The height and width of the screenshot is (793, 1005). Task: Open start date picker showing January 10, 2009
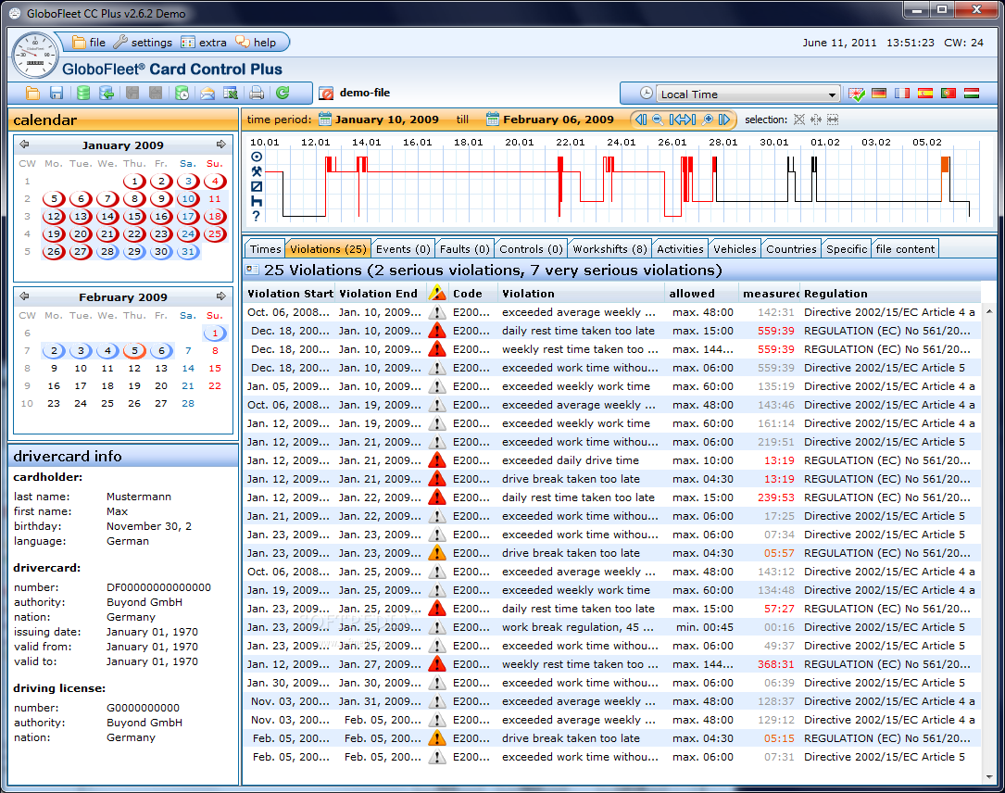[x=325, y=120]
